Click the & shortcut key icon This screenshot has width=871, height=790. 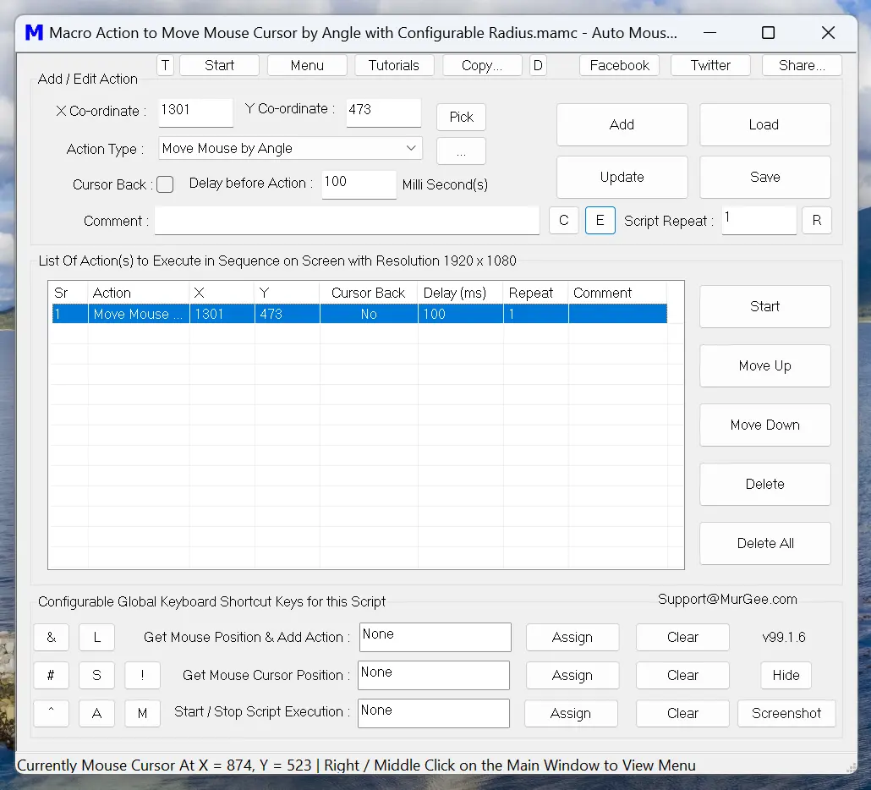tap(51, 637)
